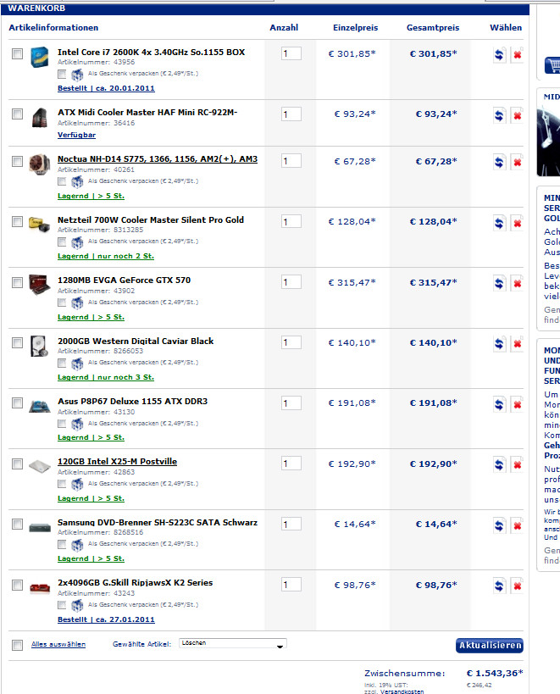Screen dimensions: 560x694
Task: Open the shopping cart icon at top right
Action: [x=552, y=65]
